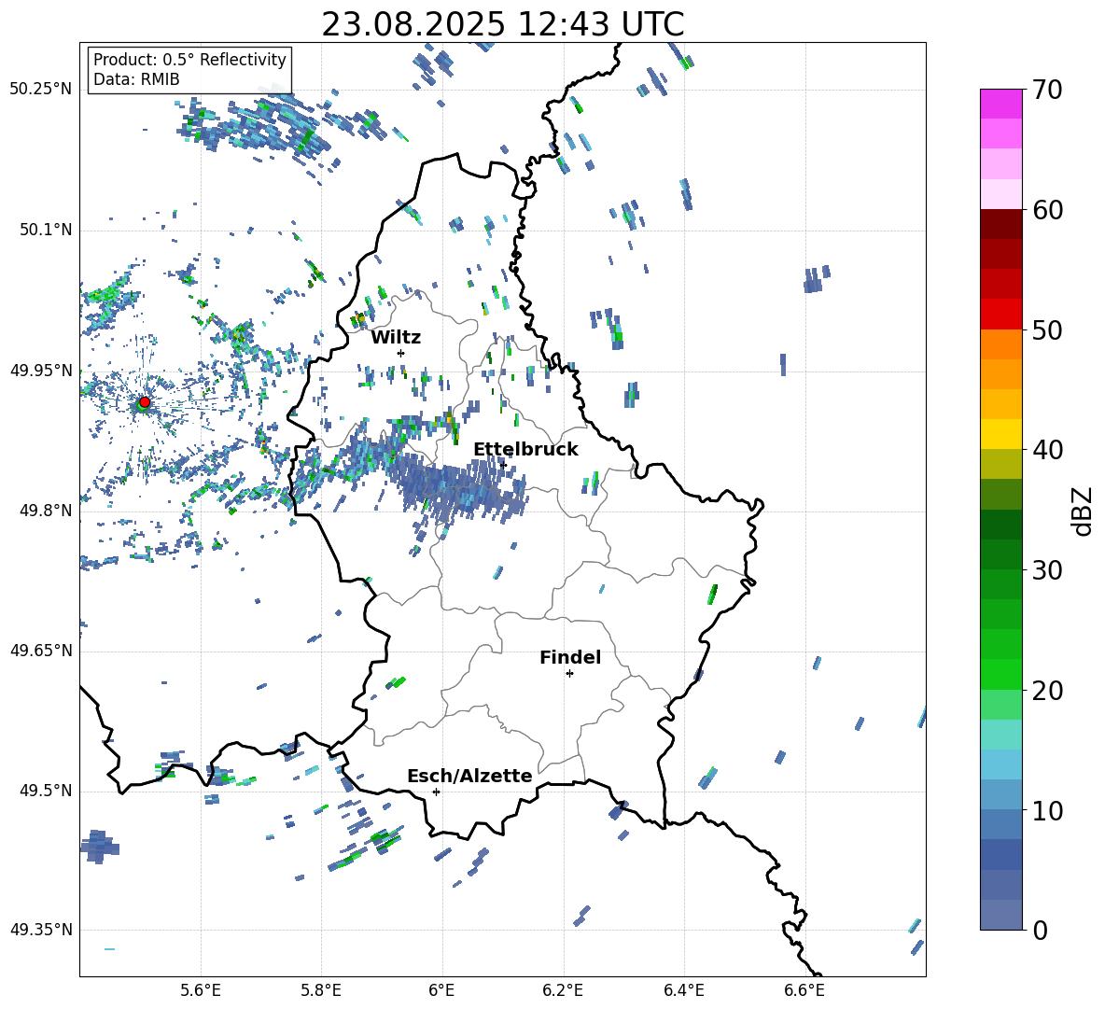
Task: Click the 0 value on colorbar
Action: click(1040, 930)
